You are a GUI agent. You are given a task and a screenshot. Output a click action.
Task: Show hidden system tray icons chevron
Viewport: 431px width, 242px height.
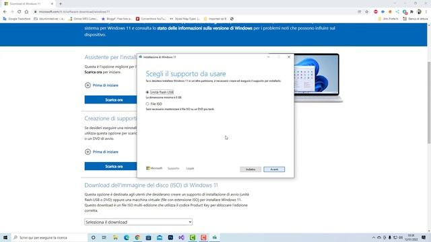[x=373, y=237]
